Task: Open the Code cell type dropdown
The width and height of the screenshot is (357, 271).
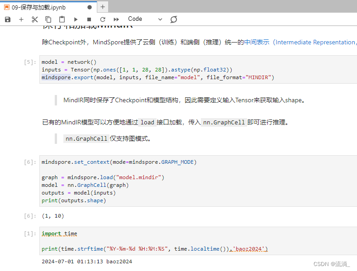Action: click(145, 19)
